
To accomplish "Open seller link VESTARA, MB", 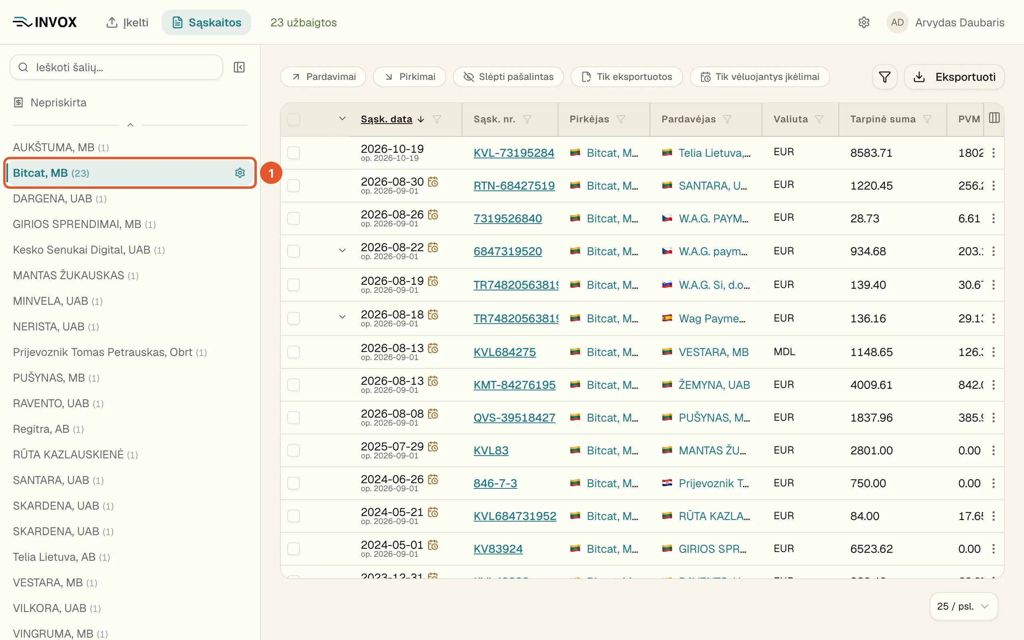I will [714, 352].
